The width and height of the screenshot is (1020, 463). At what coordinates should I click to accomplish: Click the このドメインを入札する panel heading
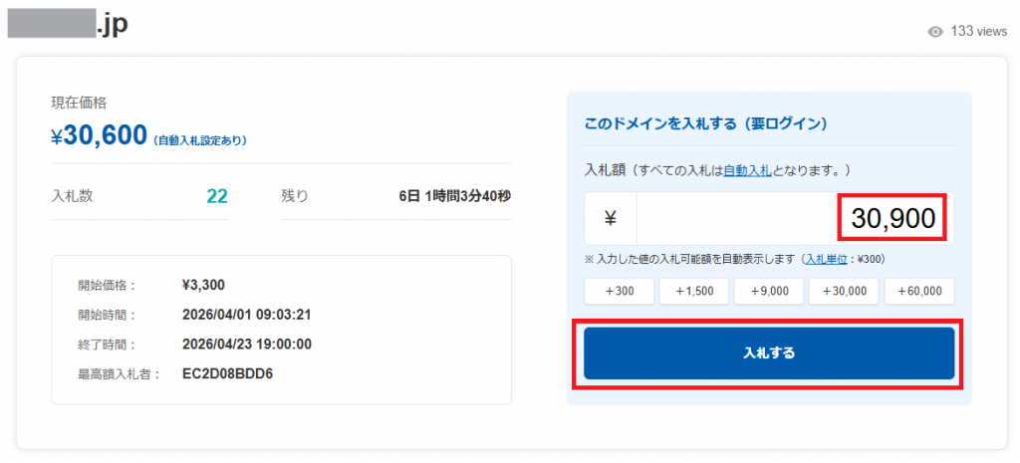click(705, 123)
